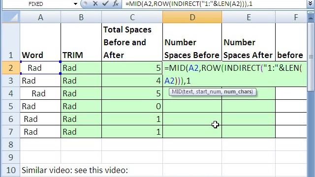Click 'MID' function name in the tooltip
This screenshot has width=315, height=177.
[x=177, y=92]
